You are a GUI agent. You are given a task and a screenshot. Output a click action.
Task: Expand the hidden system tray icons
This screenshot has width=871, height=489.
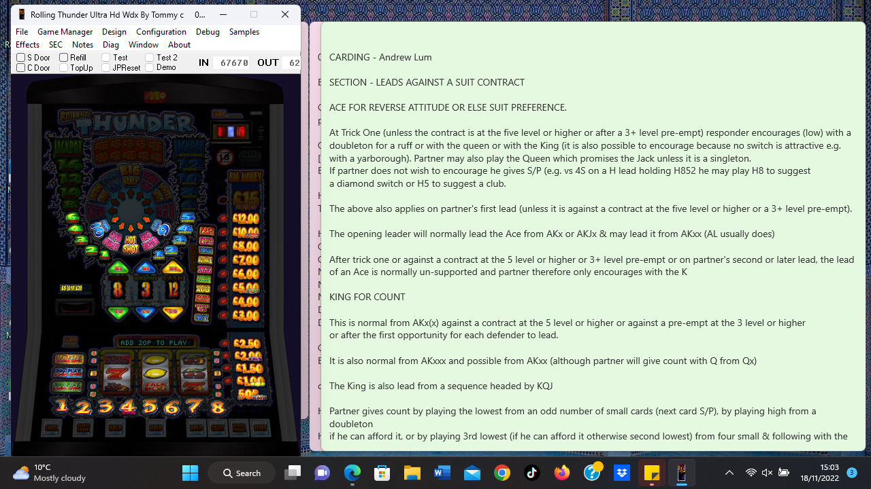point(729,473)
